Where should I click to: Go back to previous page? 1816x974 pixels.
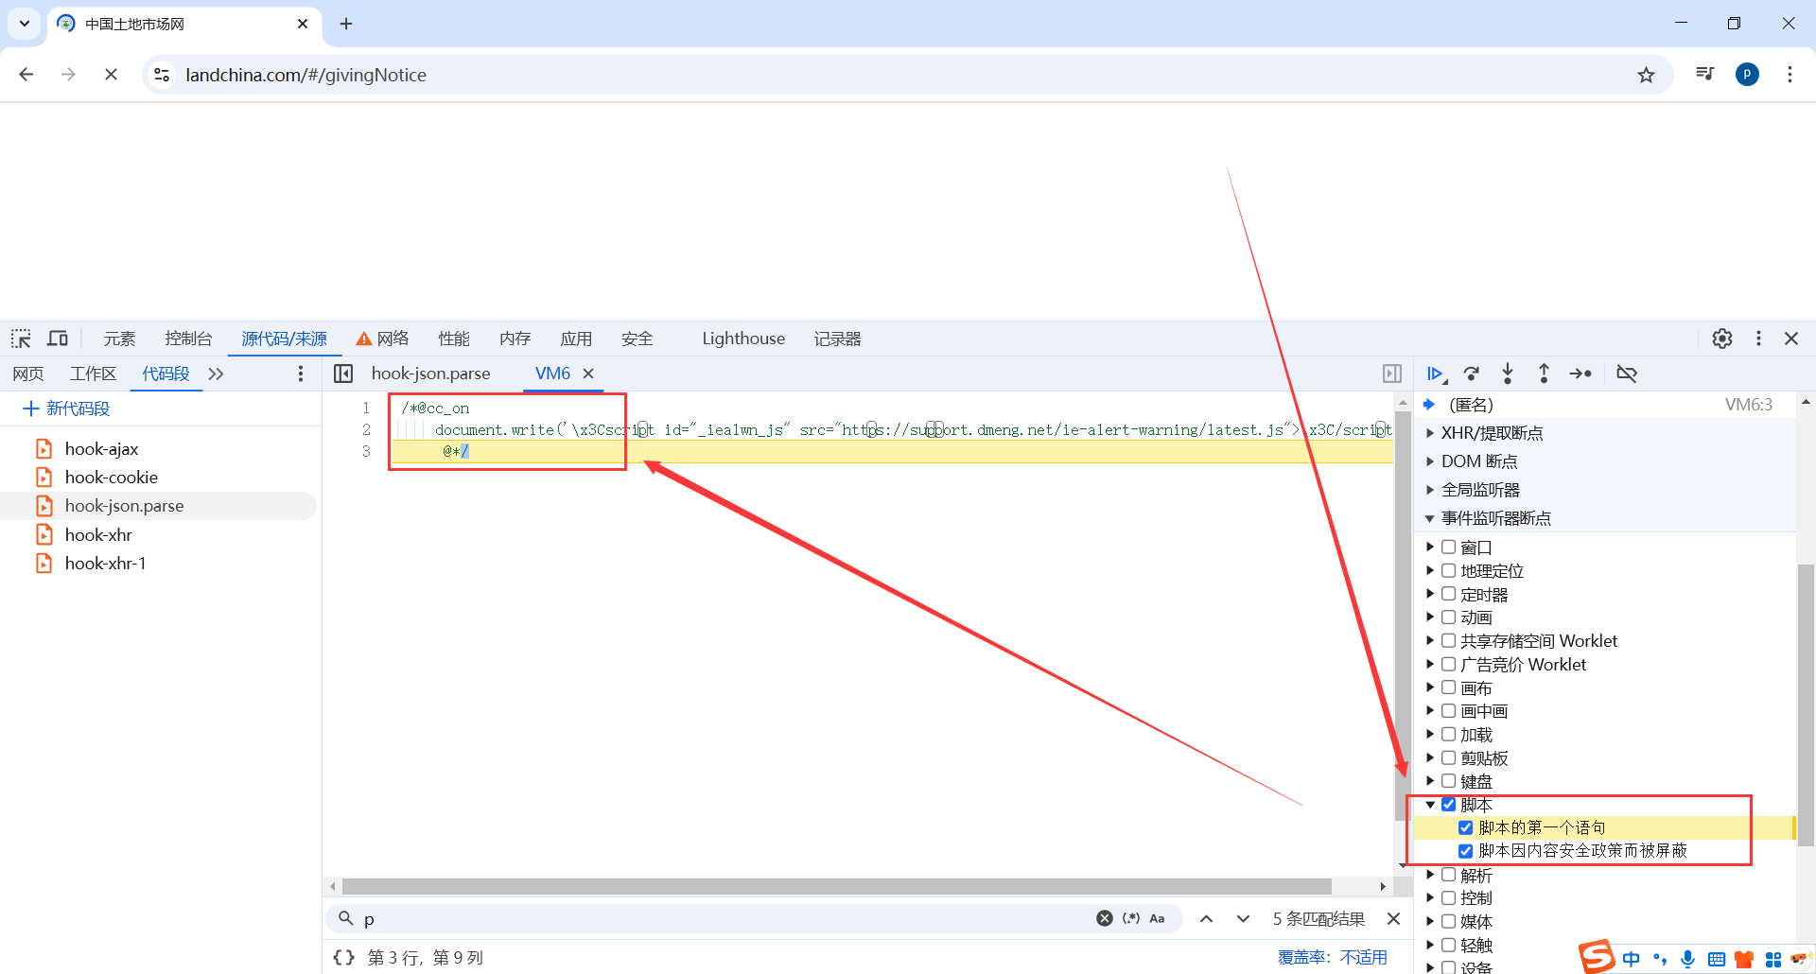[x=26, y=75]
